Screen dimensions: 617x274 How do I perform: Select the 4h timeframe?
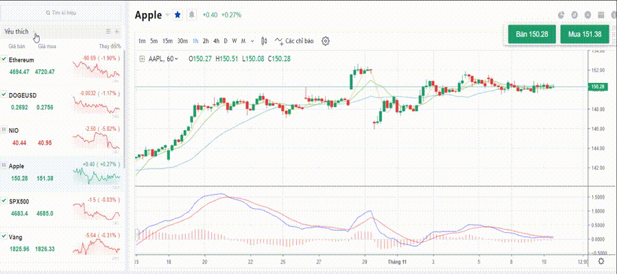[216, 41]
